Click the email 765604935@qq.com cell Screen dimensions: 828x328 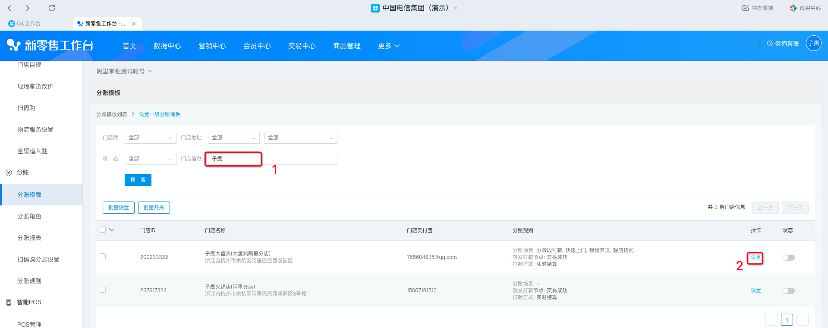pyautogui.click(x=431, y=257)
